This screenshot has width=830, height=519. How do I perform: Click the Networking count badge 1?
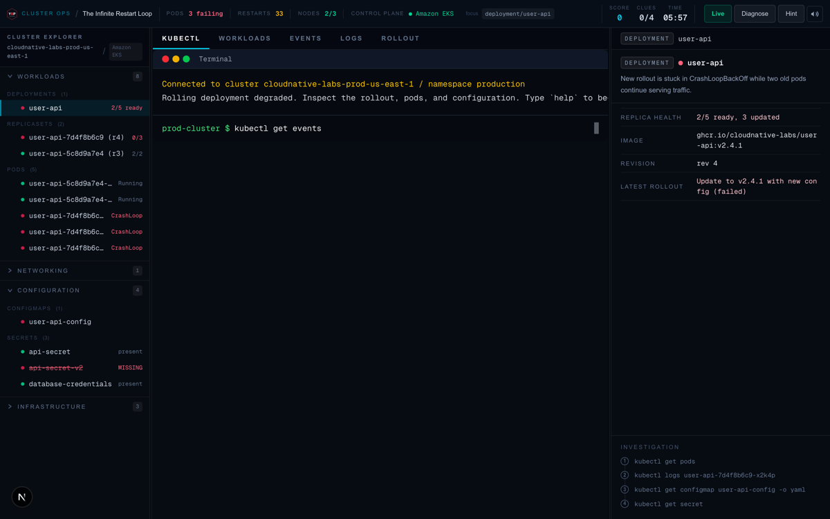click(x=137, y=271)
